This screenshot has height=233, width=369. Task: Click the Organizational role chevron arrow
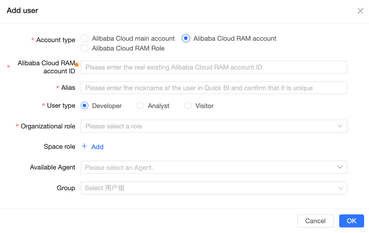340,126
